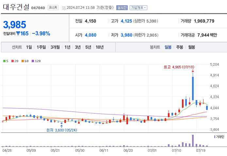The image size is (227, 156).
Task: Click the 07/10 date axis label
Action: (x=176, y=150)
